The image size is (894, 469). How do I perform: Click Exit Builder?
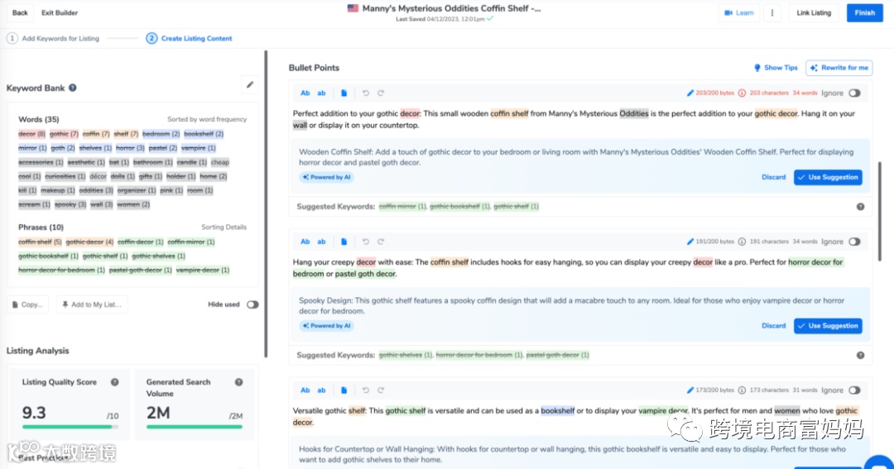(x=60, y=12)
